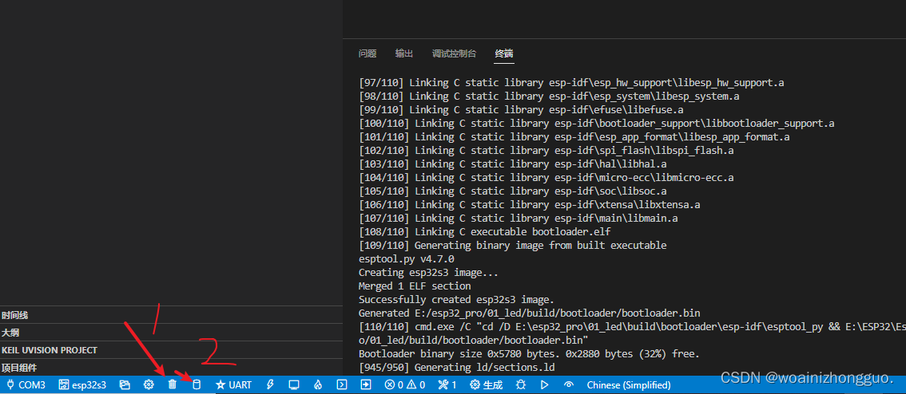Switch to the 输出 tab
Viewport: 906px width, 394px height.
[x=404, y=53]
